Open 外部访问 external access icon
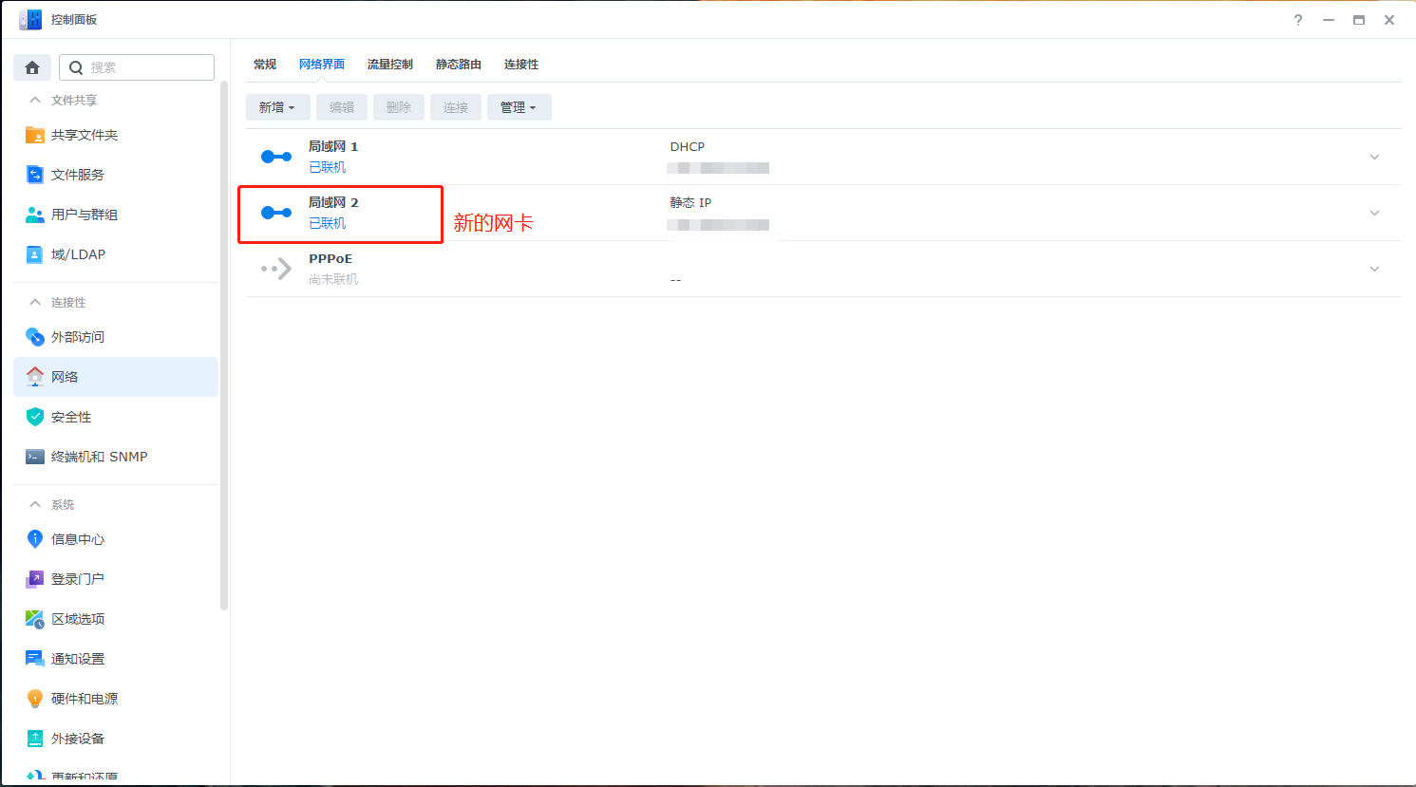Screen dimensions: 1416x787 point(35,337)
